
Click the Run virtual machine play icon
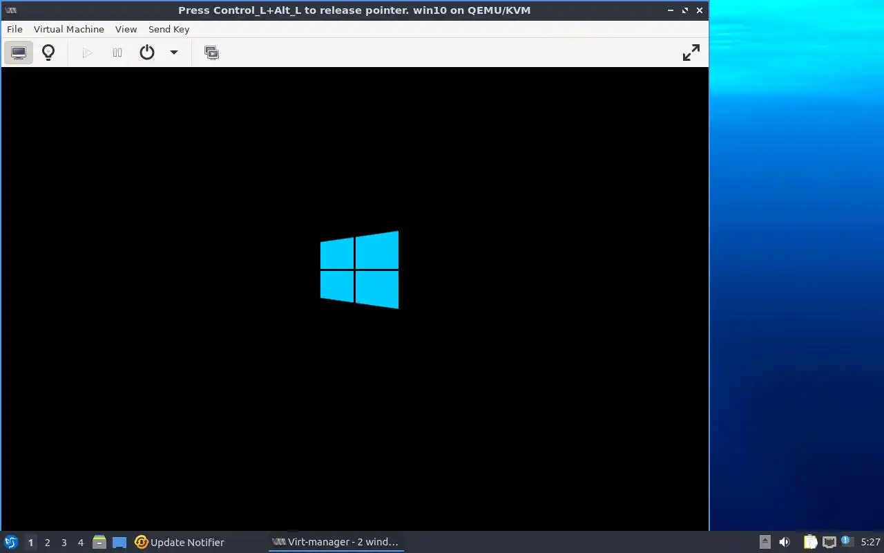87,53
